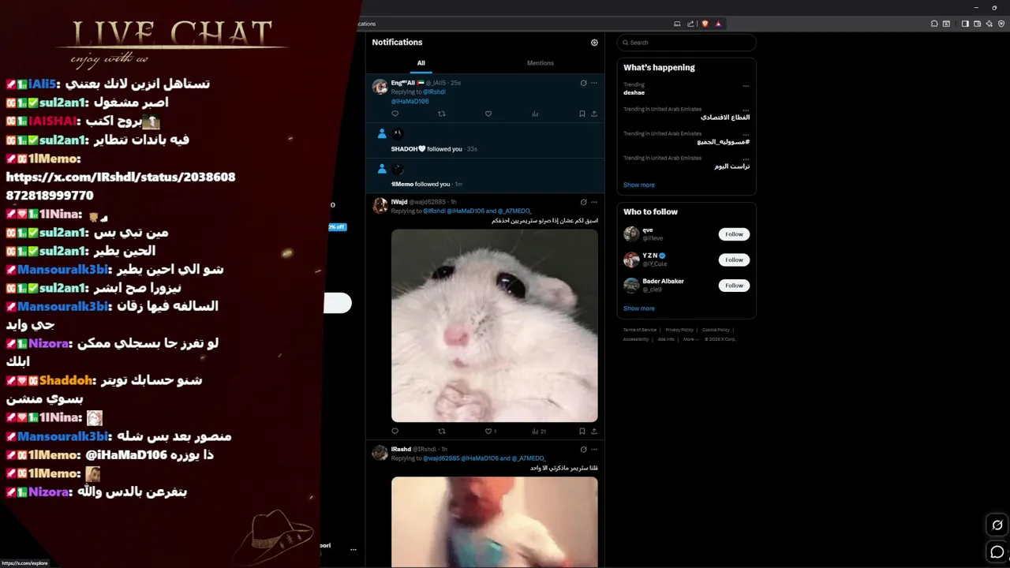
Task: Open 1lMemo followed you notification
Action: coord(485,175)
